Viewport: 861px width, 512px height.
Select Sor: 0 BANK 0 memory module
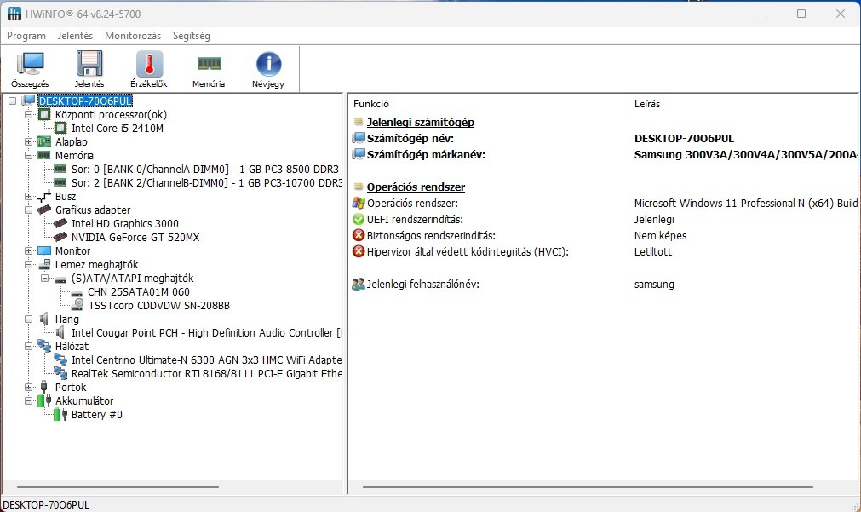tap(204, 170)
